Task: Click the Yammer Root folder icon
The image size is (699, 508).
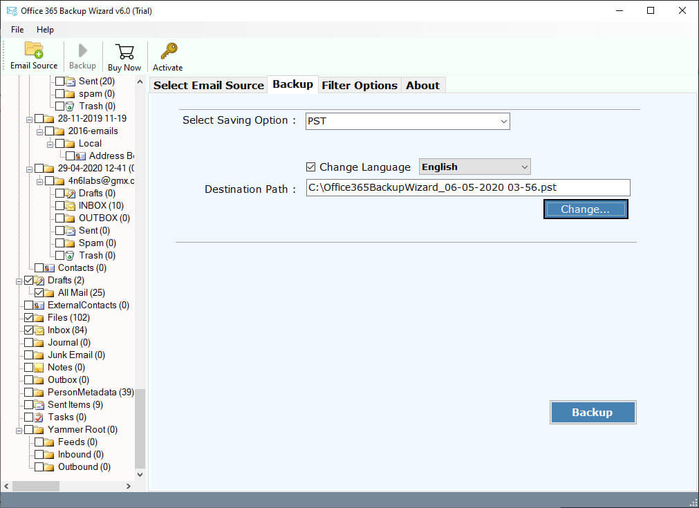Action: (39, 430)
